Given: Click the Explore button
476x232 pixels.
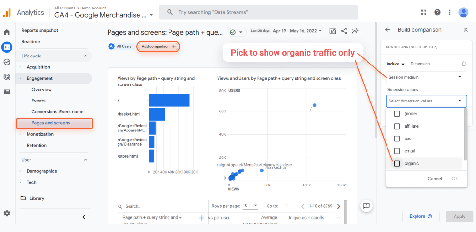Looking at the screenshot, I should (x=421, y=216).
